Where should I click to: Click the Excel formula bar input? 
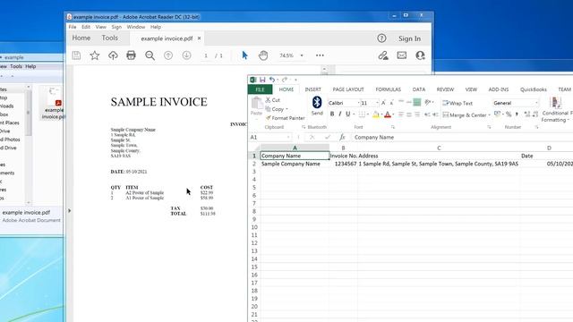[462, 137]
